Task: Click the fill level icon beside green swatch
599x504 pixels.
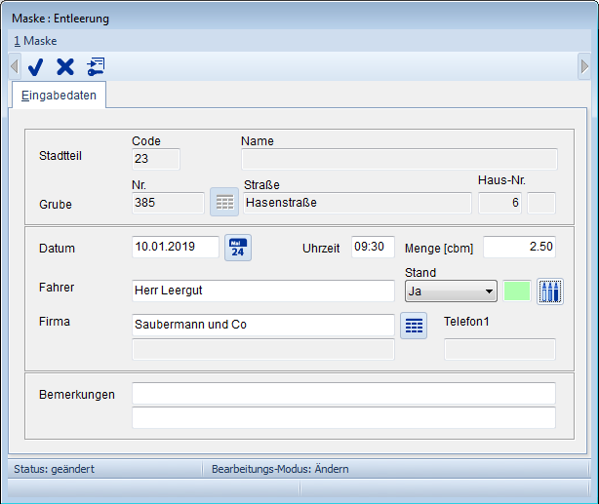Action: [x=551, y=291]
